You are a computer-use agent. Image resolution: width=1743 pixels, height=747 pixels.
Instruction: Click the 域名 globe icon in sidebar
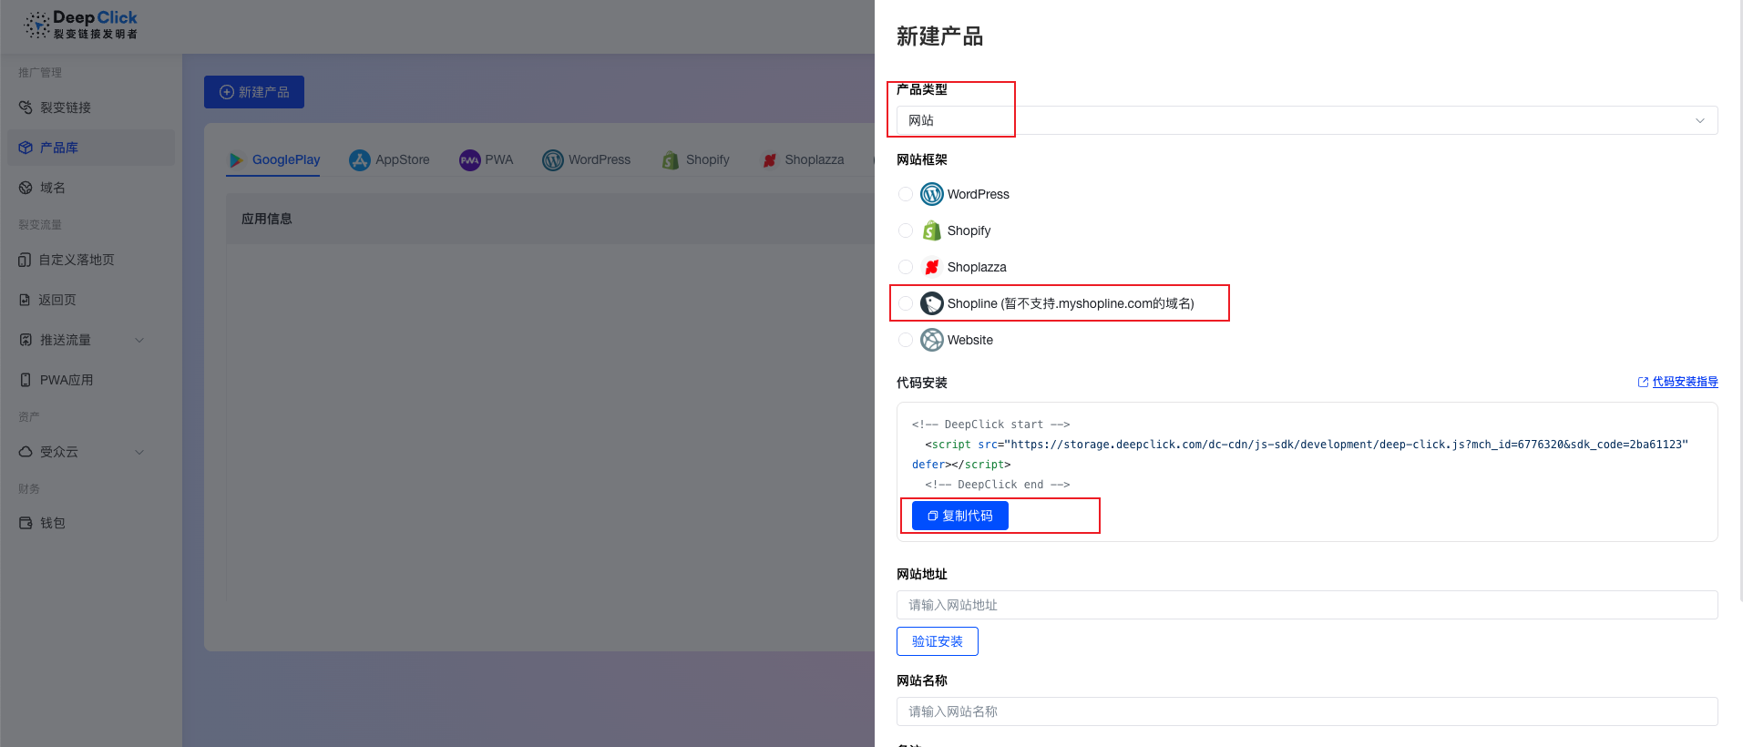26,188
